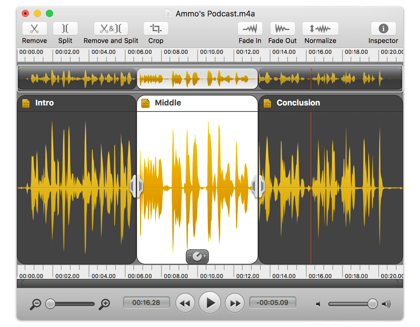This screenshot has width=420, height=327.
Task: Choose the Remove and Split tool
Action: pos(111,29)
